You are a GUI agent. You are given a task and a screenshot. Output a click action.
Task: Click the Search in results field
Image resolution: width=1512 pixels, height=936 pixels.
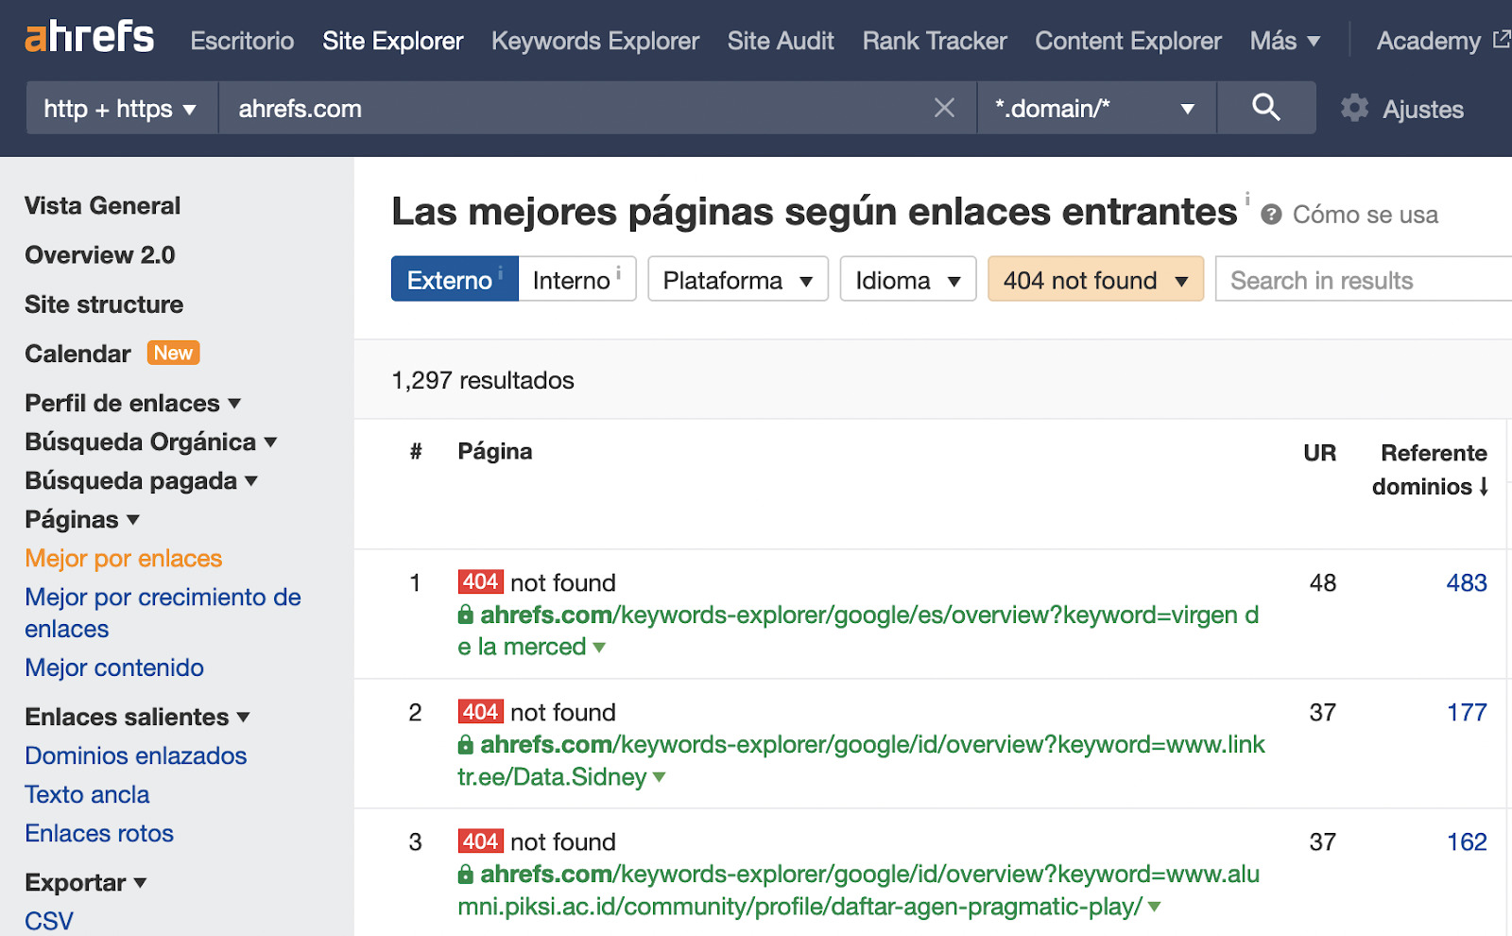(x=1361, y=280)
